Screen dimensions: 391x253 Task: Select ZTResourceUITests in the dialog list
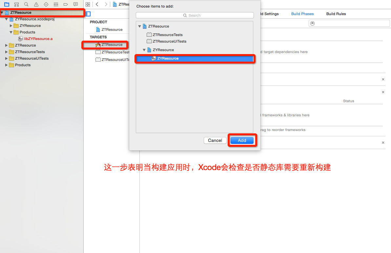(x=170, y=41)
